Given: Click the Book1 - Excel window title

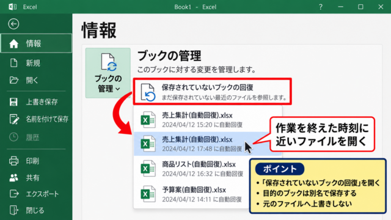Looking at the screenshot, I should [195, 7].
